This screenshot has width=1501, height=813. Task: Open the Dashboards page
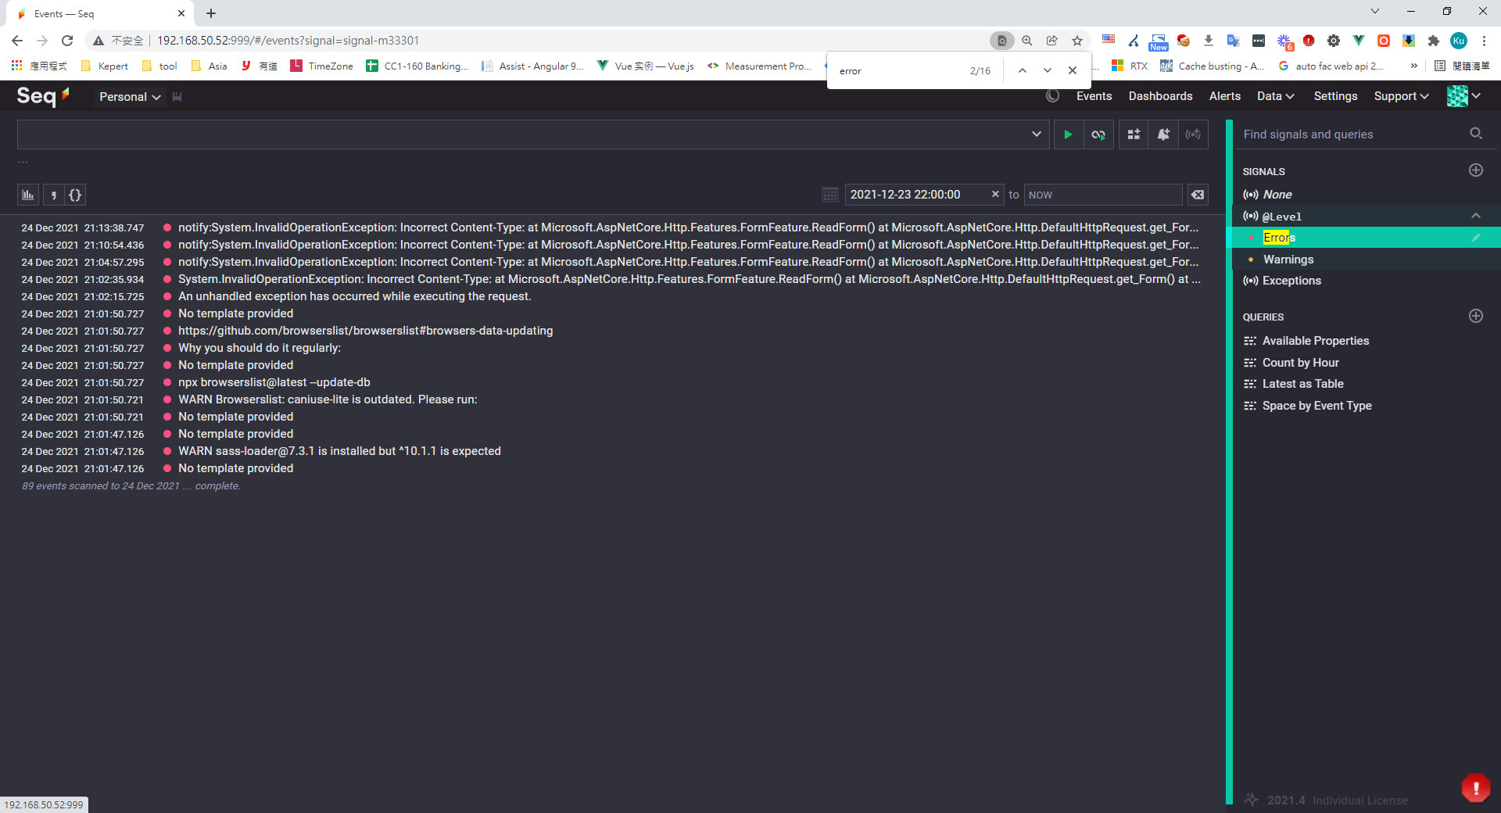(1160, 96)
